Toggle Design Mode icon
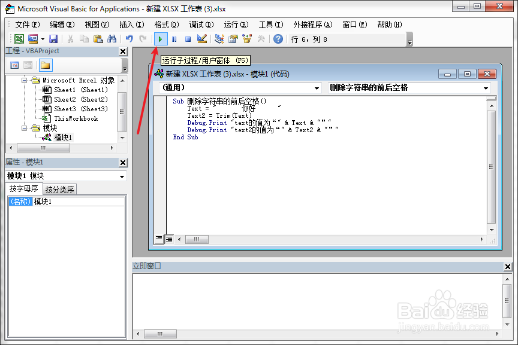The image size is (518, 345). pyautogui.click(x=202, y=39)
